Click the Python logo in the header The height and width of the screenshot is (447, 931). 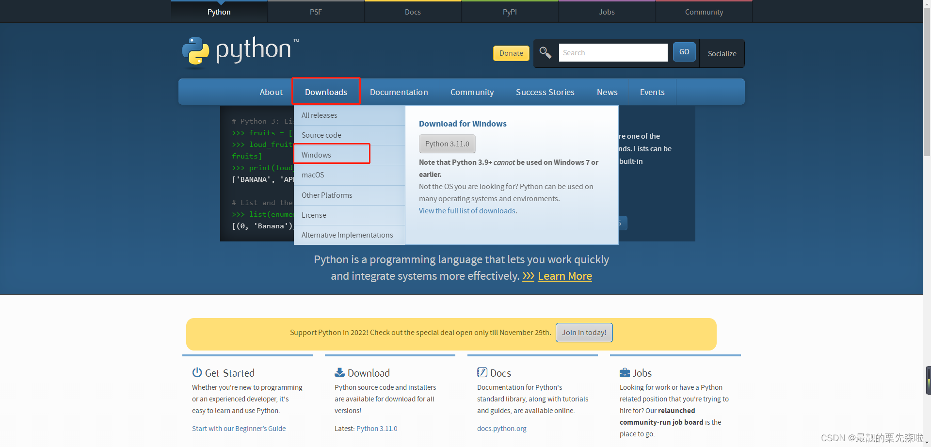coord(241,51)
